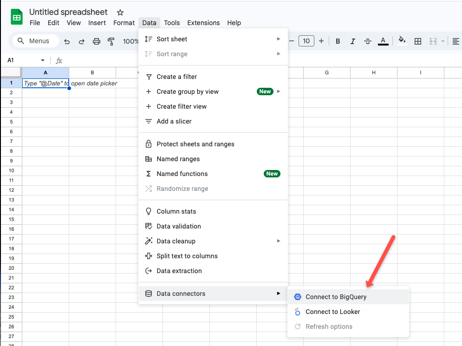Screen dimensions: 462x346
Task: Select Add a slicer
Action: (213, 121)
